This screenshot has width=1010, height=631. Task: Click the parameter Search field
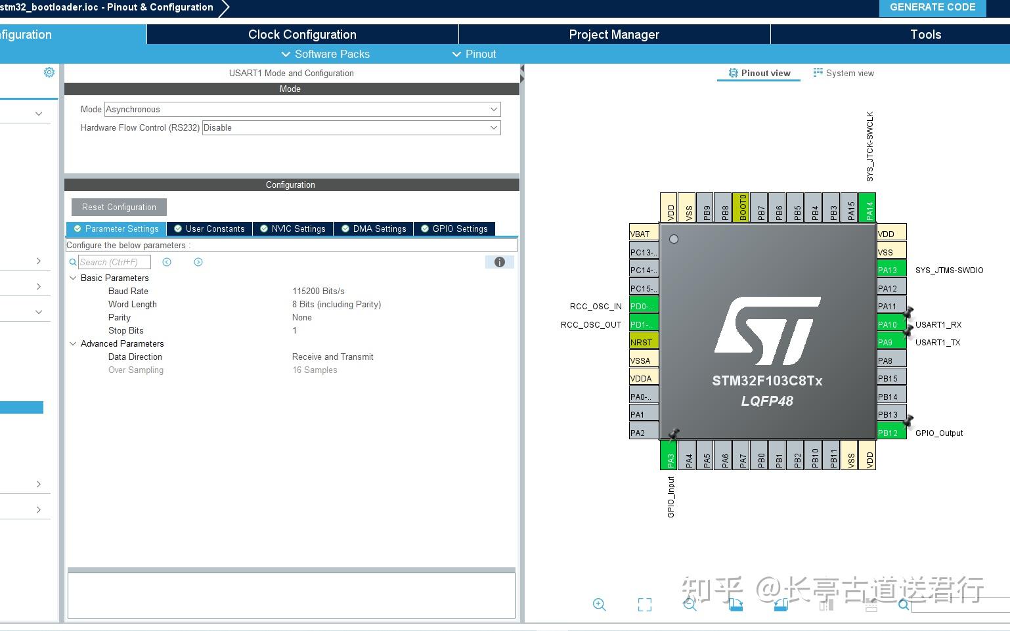coord(115,262)
